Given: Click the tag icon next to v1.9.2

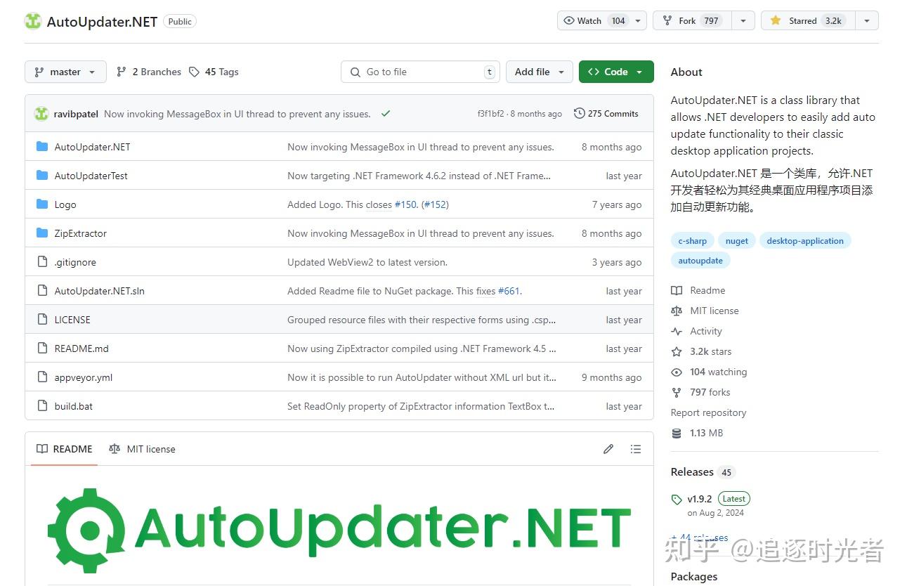Looking at the screenshot, I should pyautogui.click(x=675, y=498).
